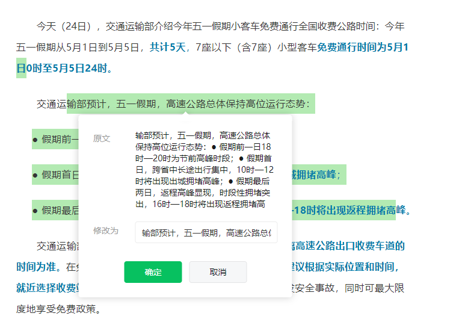Image resolution: width=471 pixels, height=319 pixels.
Task: Select the 原文 label in the popup
Action: [102, 138]
